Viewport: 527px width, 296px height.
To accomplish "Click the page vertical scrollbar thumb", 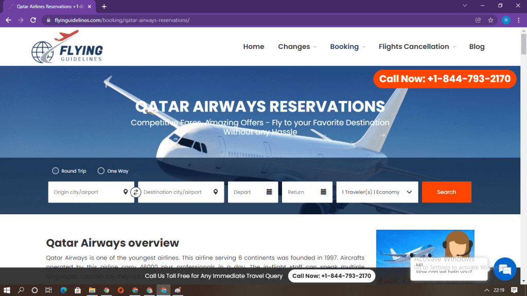I will 523,44.
